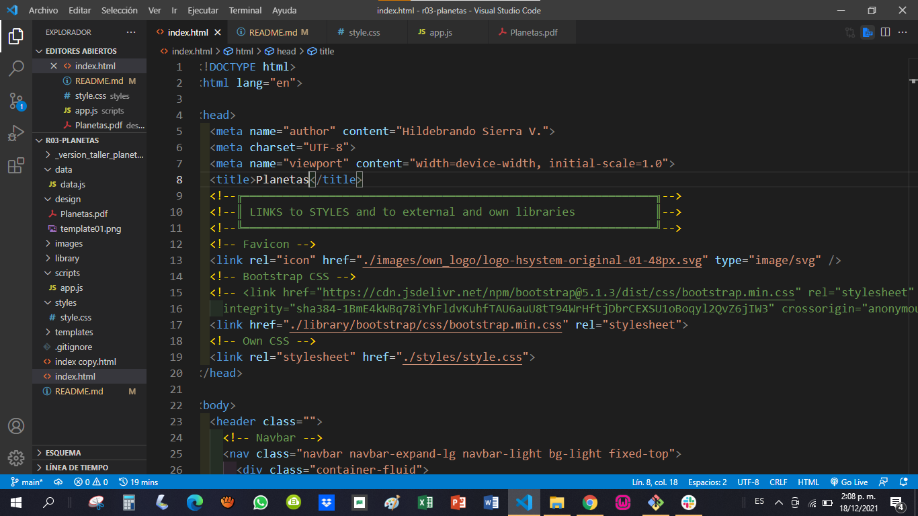
Task: Toggle the errors and warnings indicator in status bar
Action: [x=90, y=482]
